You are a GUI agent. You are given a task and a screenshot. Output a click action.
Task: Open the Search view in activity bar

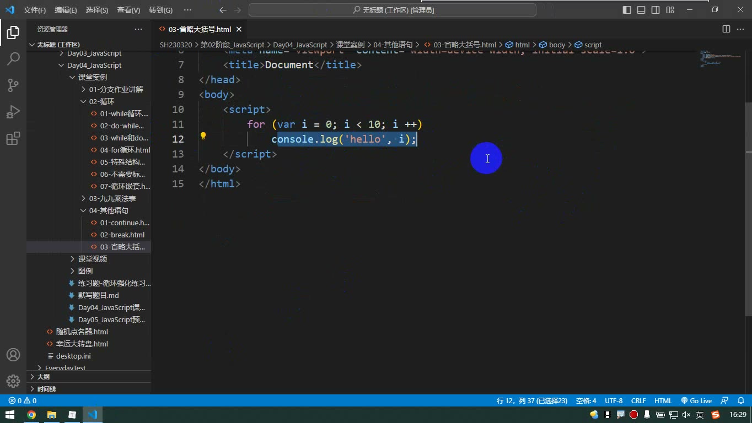pyautogui.click(x=13, y=58)
